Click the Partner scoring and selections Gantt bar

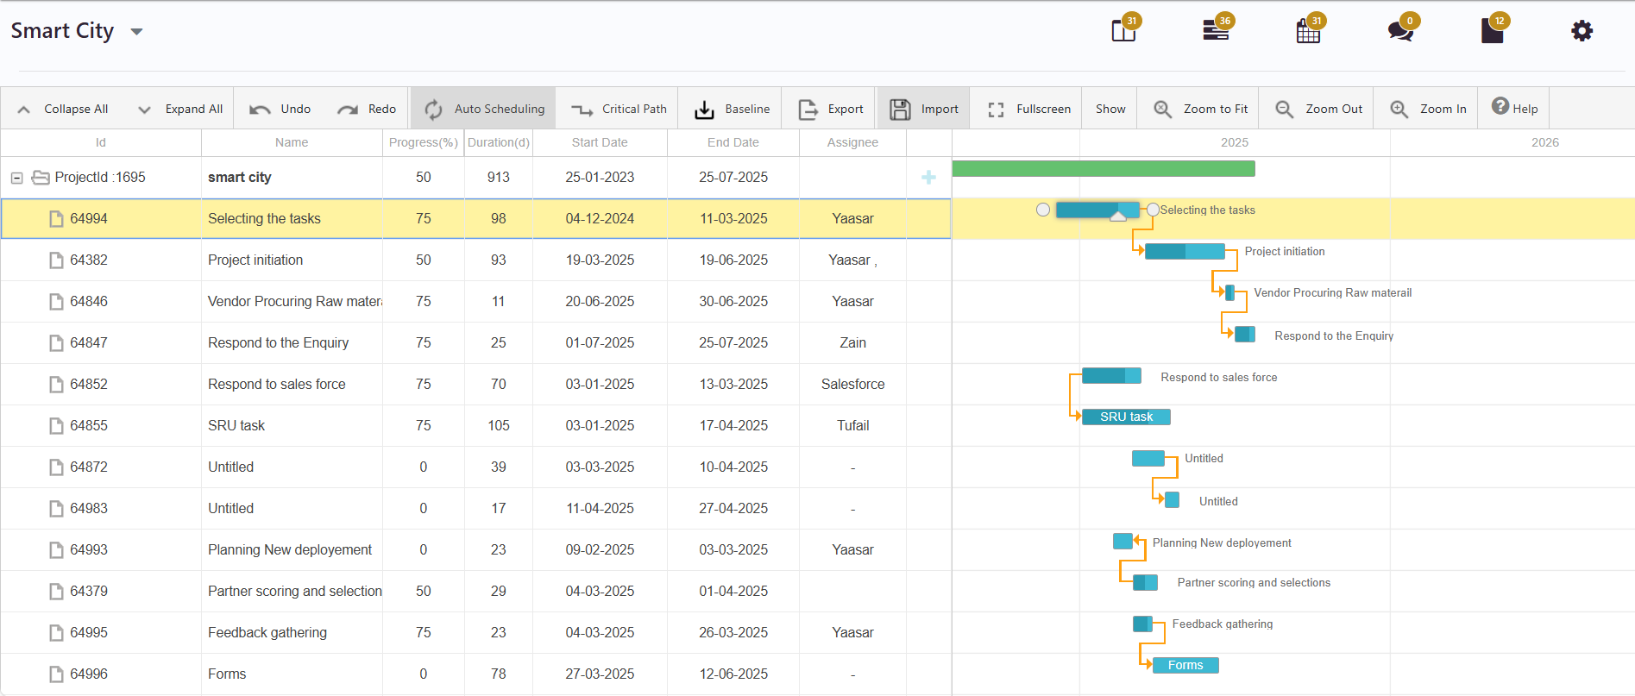tap(1145, 582)
